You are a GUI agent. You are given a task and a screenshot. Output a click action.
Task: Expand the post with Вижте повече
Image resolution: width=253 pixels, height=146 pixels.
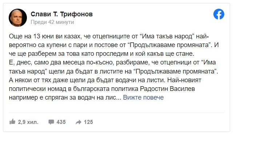143,97
